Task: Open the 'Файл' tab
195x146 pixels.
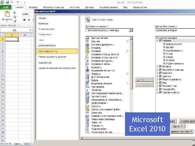Action: [x=6, y=7]
